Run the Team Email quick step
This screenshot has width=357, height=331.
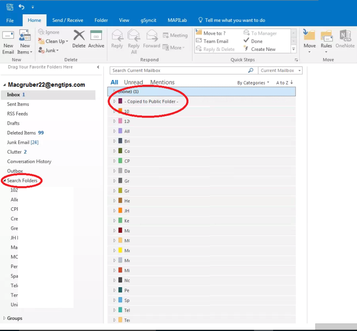212,41
